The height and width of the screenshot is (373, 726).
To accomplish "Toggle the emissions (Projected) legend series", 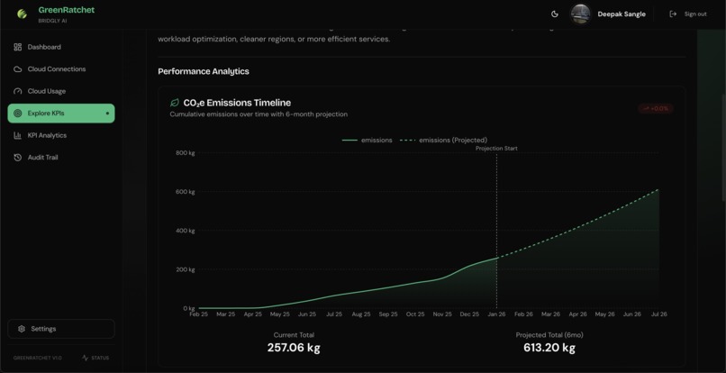I will click(x=443, y=140).
